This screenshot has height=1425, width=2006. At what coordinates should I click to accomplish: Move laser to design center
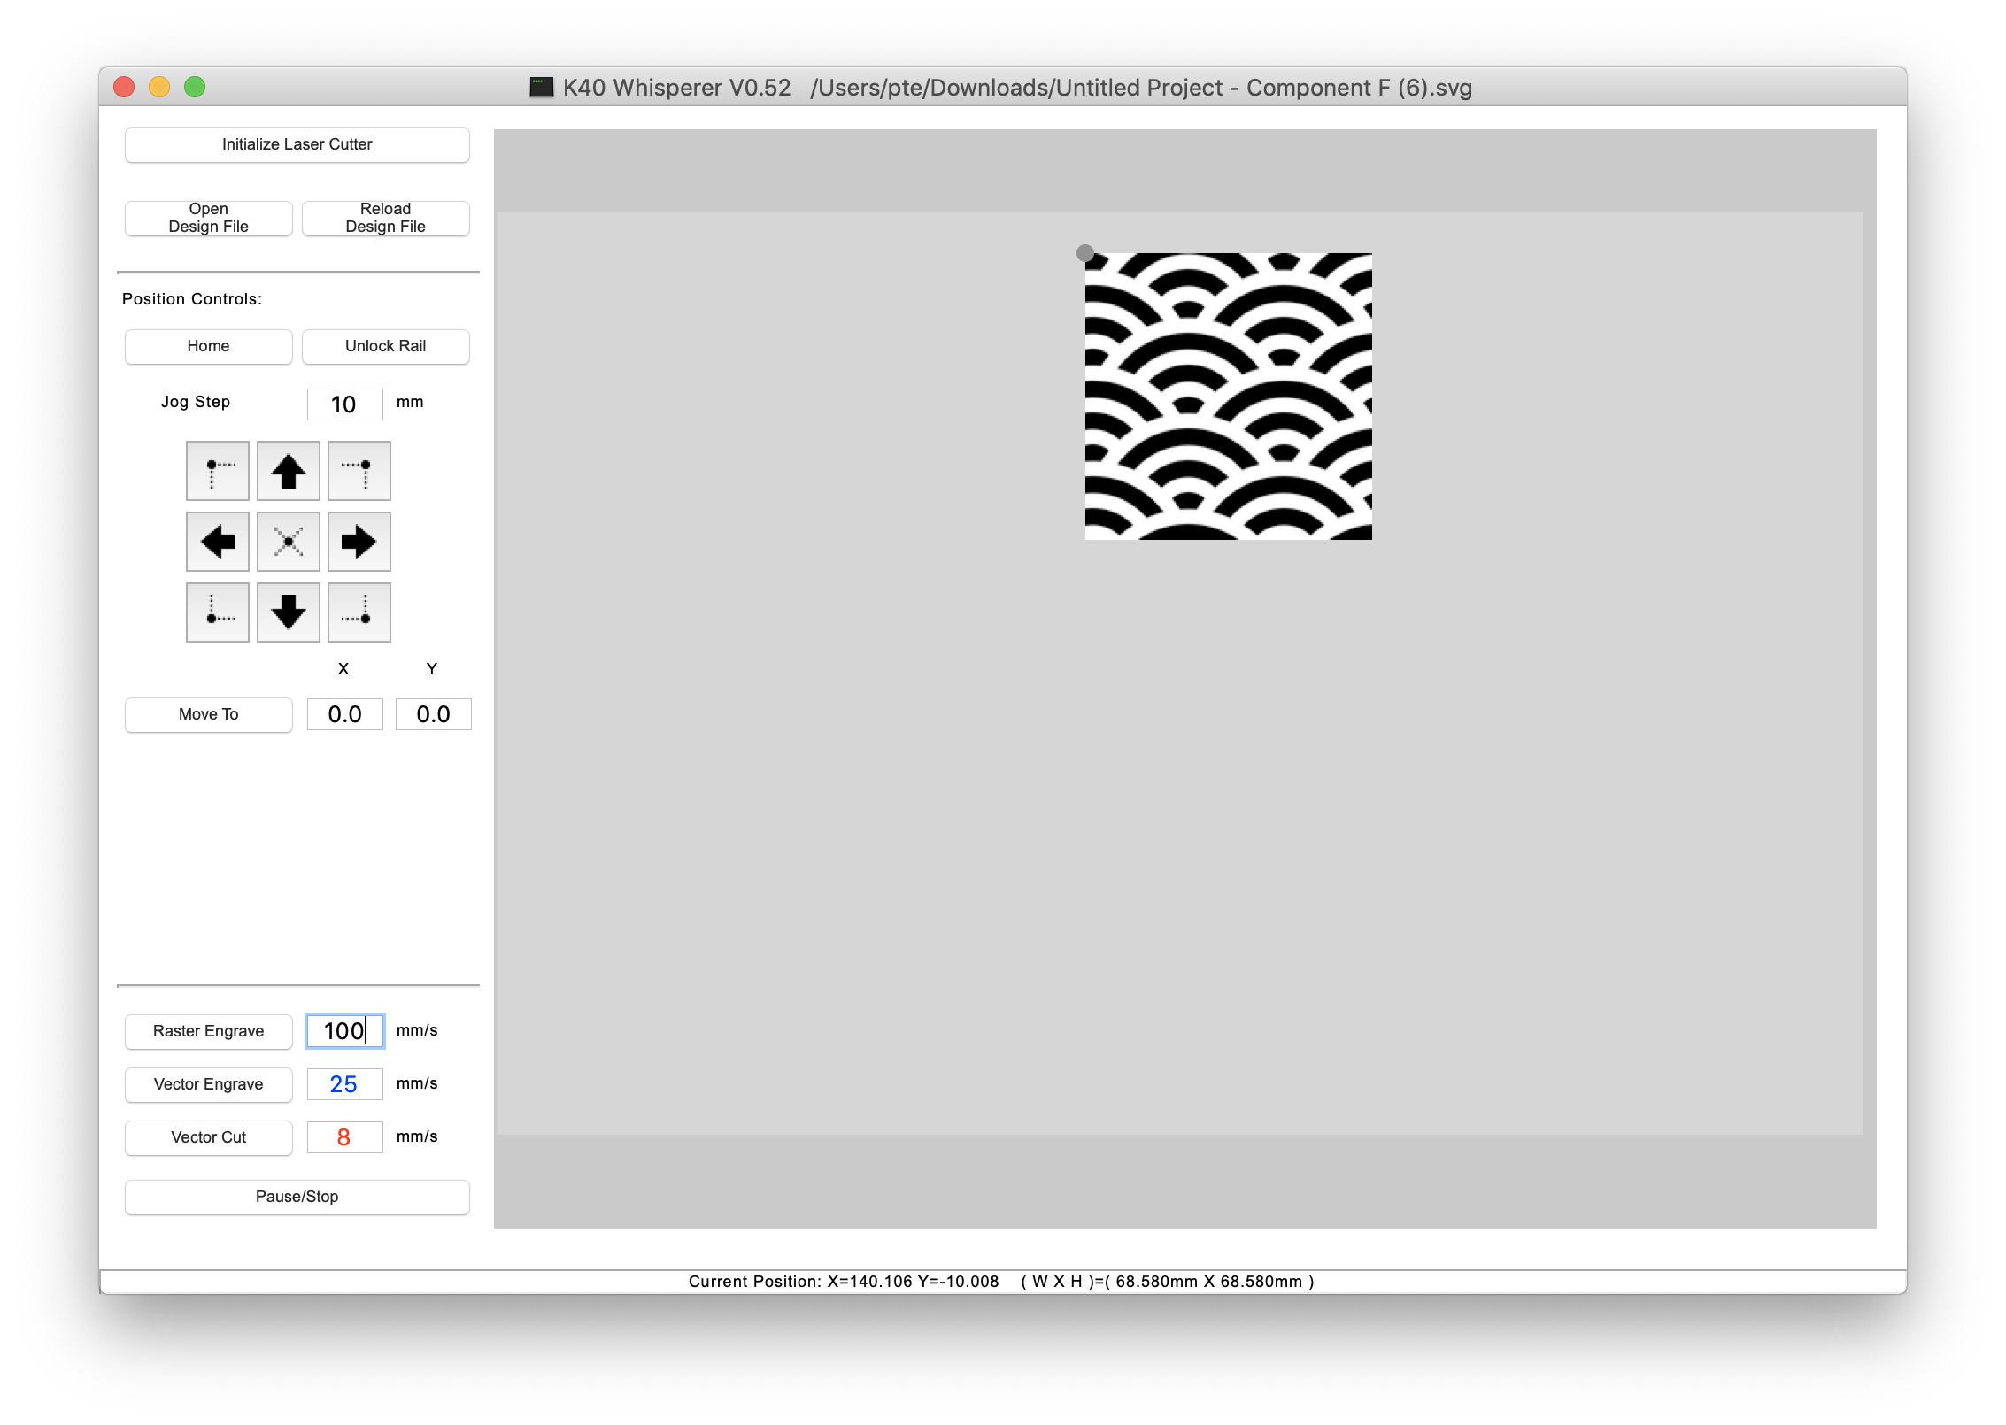coord(288,542)
